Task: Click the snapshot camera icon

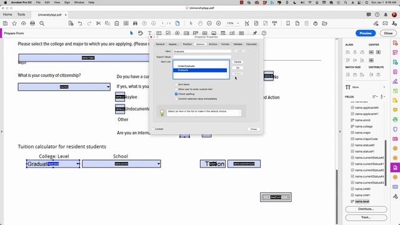Action: (x=126, y=24)
